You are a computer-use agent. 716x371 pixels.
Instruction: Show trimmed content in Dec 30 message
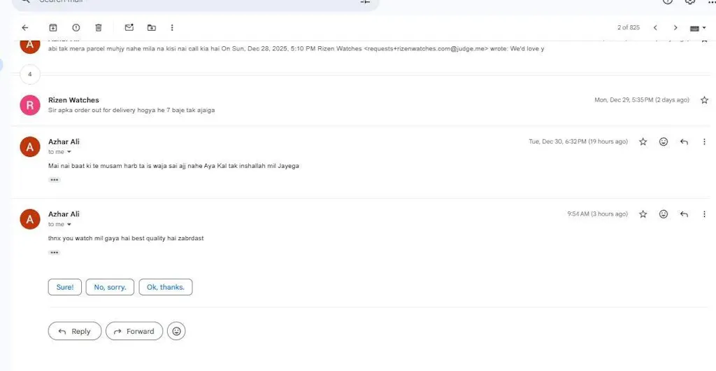click(x=55, y=180)
